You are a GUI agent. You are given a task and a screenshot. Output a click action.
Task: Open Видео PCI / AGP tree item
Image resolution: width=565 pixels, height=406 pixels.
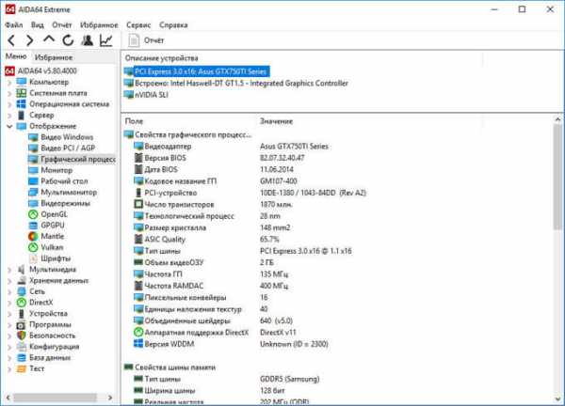[x=68, y=148]
